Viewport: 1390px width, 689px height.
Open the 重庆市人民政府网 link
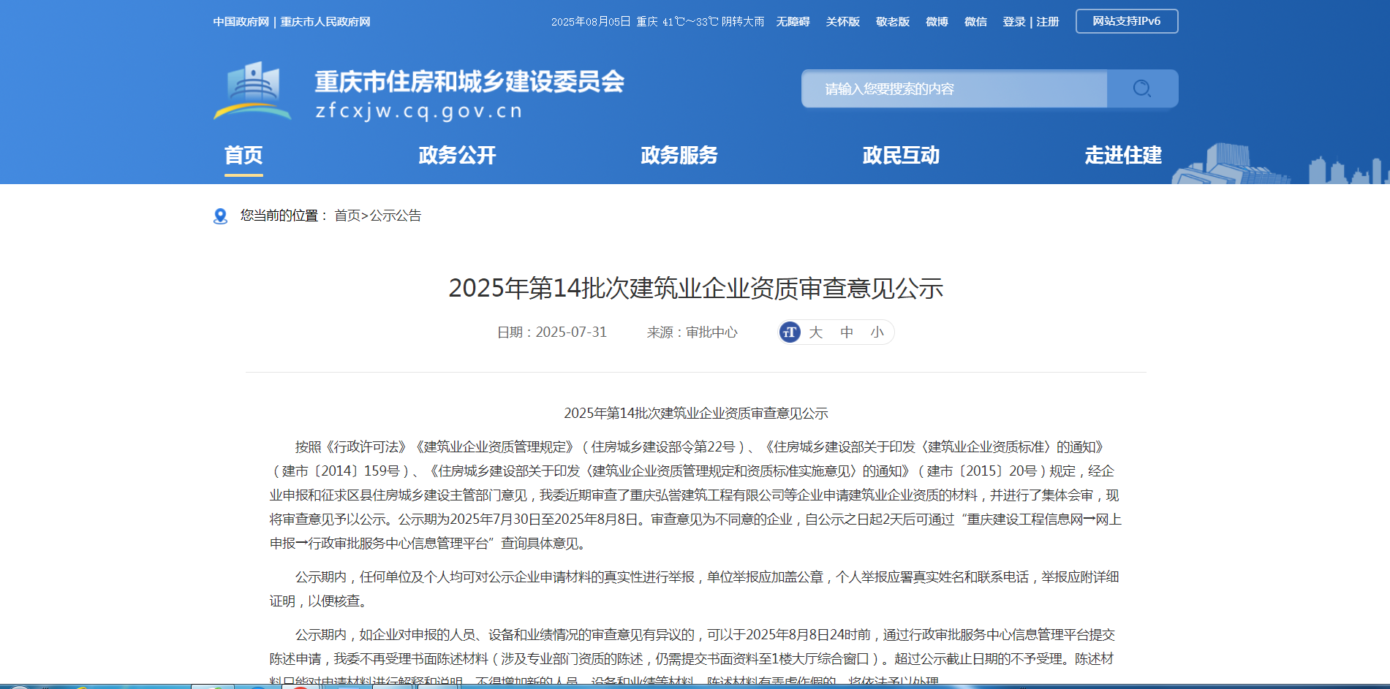point(325,22)
